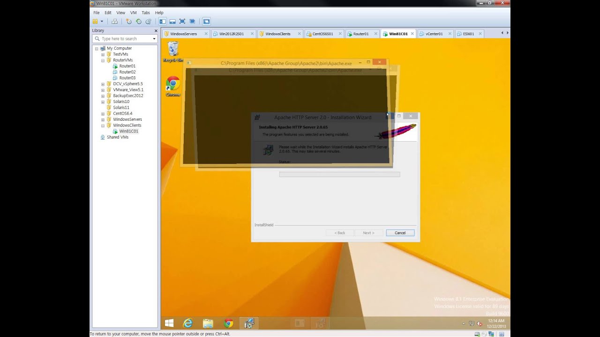Open the Windows Start button

(169, 323)
